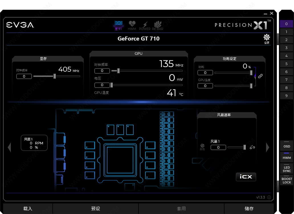Screen dimensions: 294x214
Task: Adjust the GPU temperature target slider
Action: pos(233,86)
